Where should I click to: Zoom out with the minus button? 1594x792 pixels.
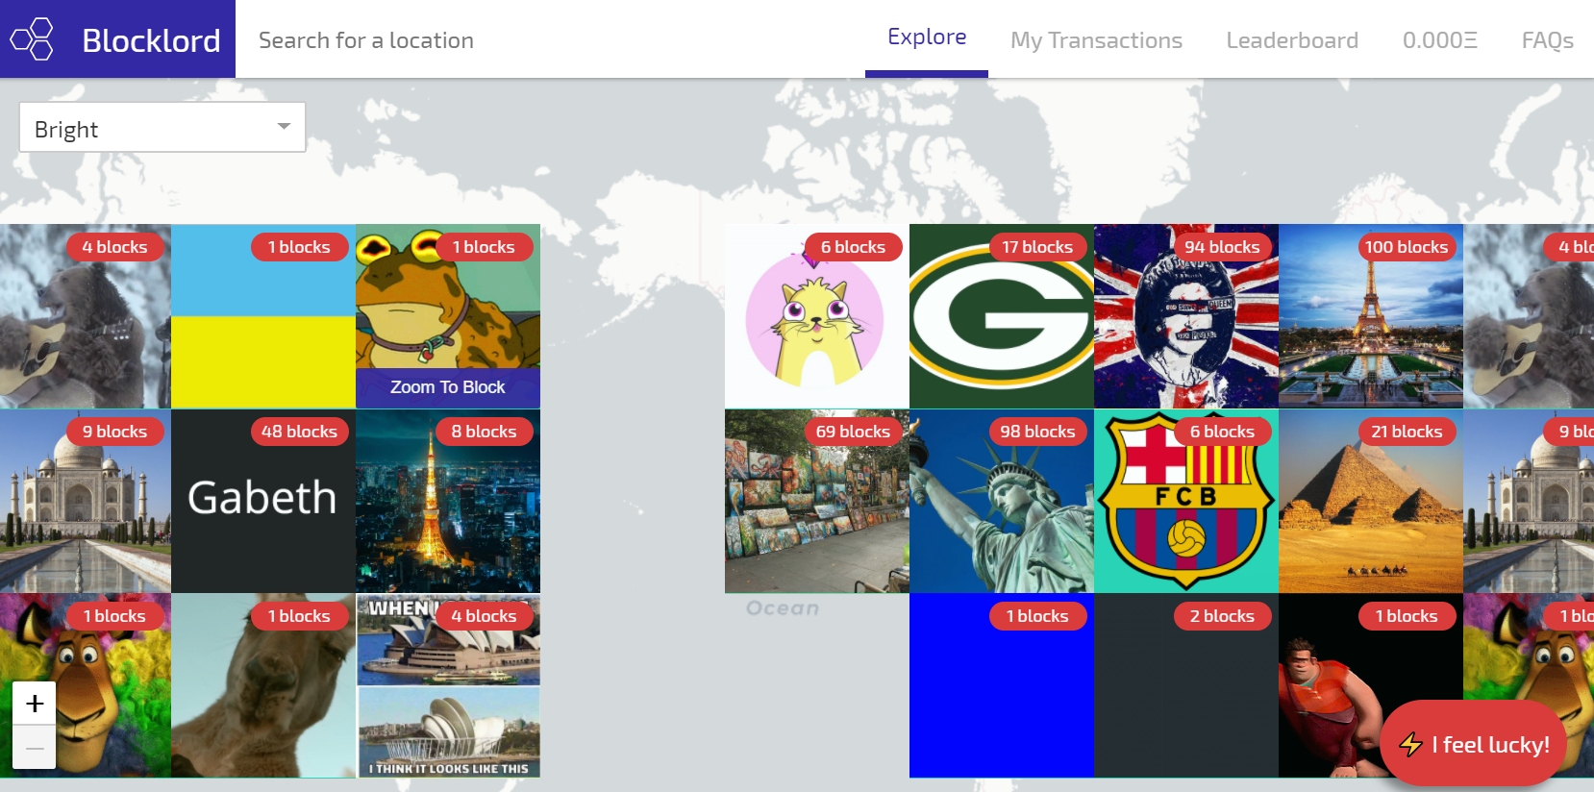coord(35,748)
